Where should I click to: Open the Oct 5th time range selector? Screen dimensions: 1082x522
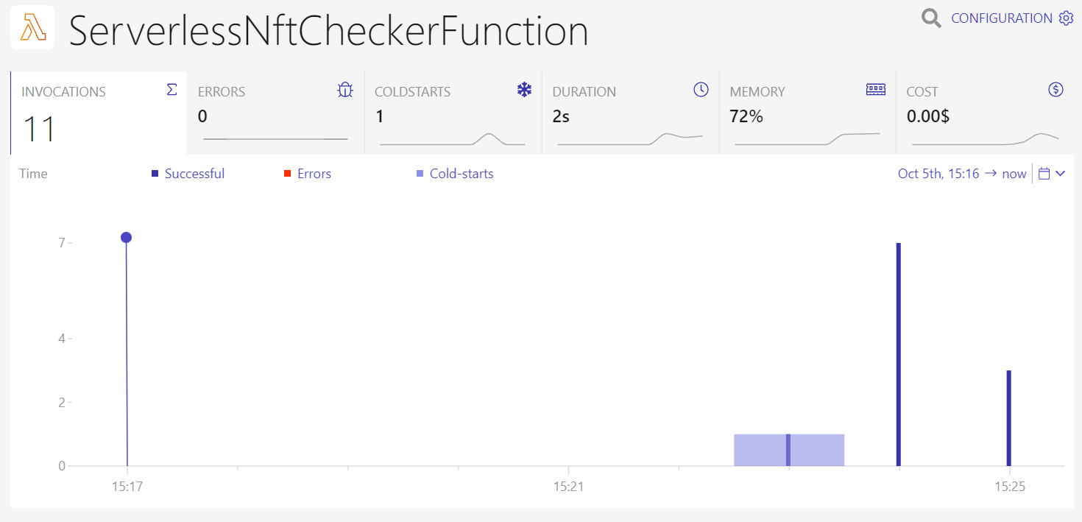(x=961, y=174)
